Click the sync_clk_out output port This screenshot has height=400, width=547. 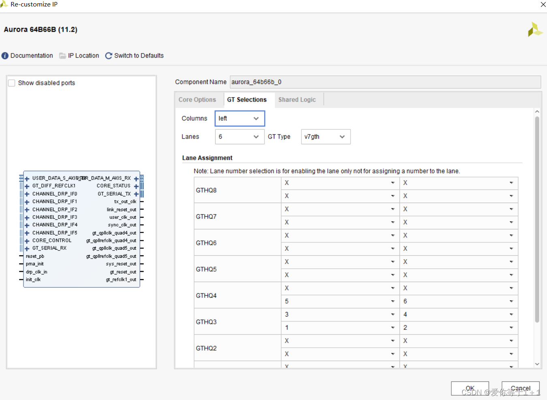pyautogui.click(x=122, y=225)
